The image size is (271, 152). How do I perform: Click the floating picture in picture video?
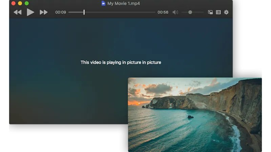195,115
